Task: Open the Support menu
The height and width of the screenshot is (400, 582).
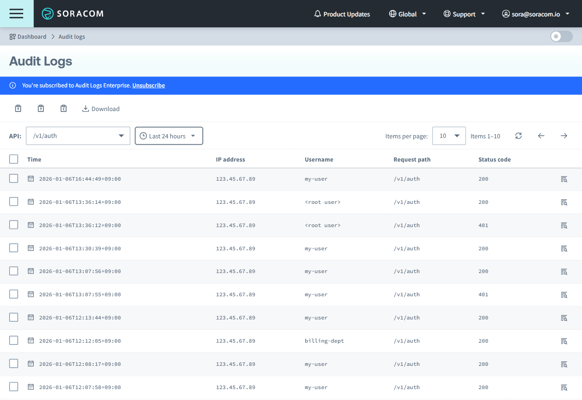Action: (464, 14)
